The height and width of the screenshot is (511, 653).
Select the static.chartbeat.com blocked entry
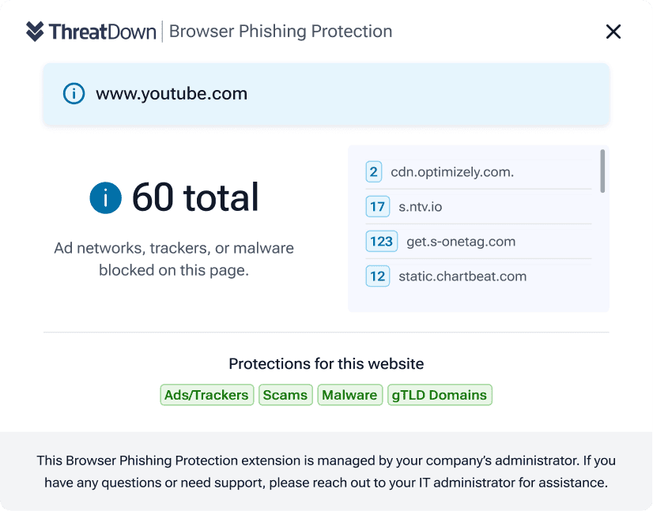[x=478, y=276]
